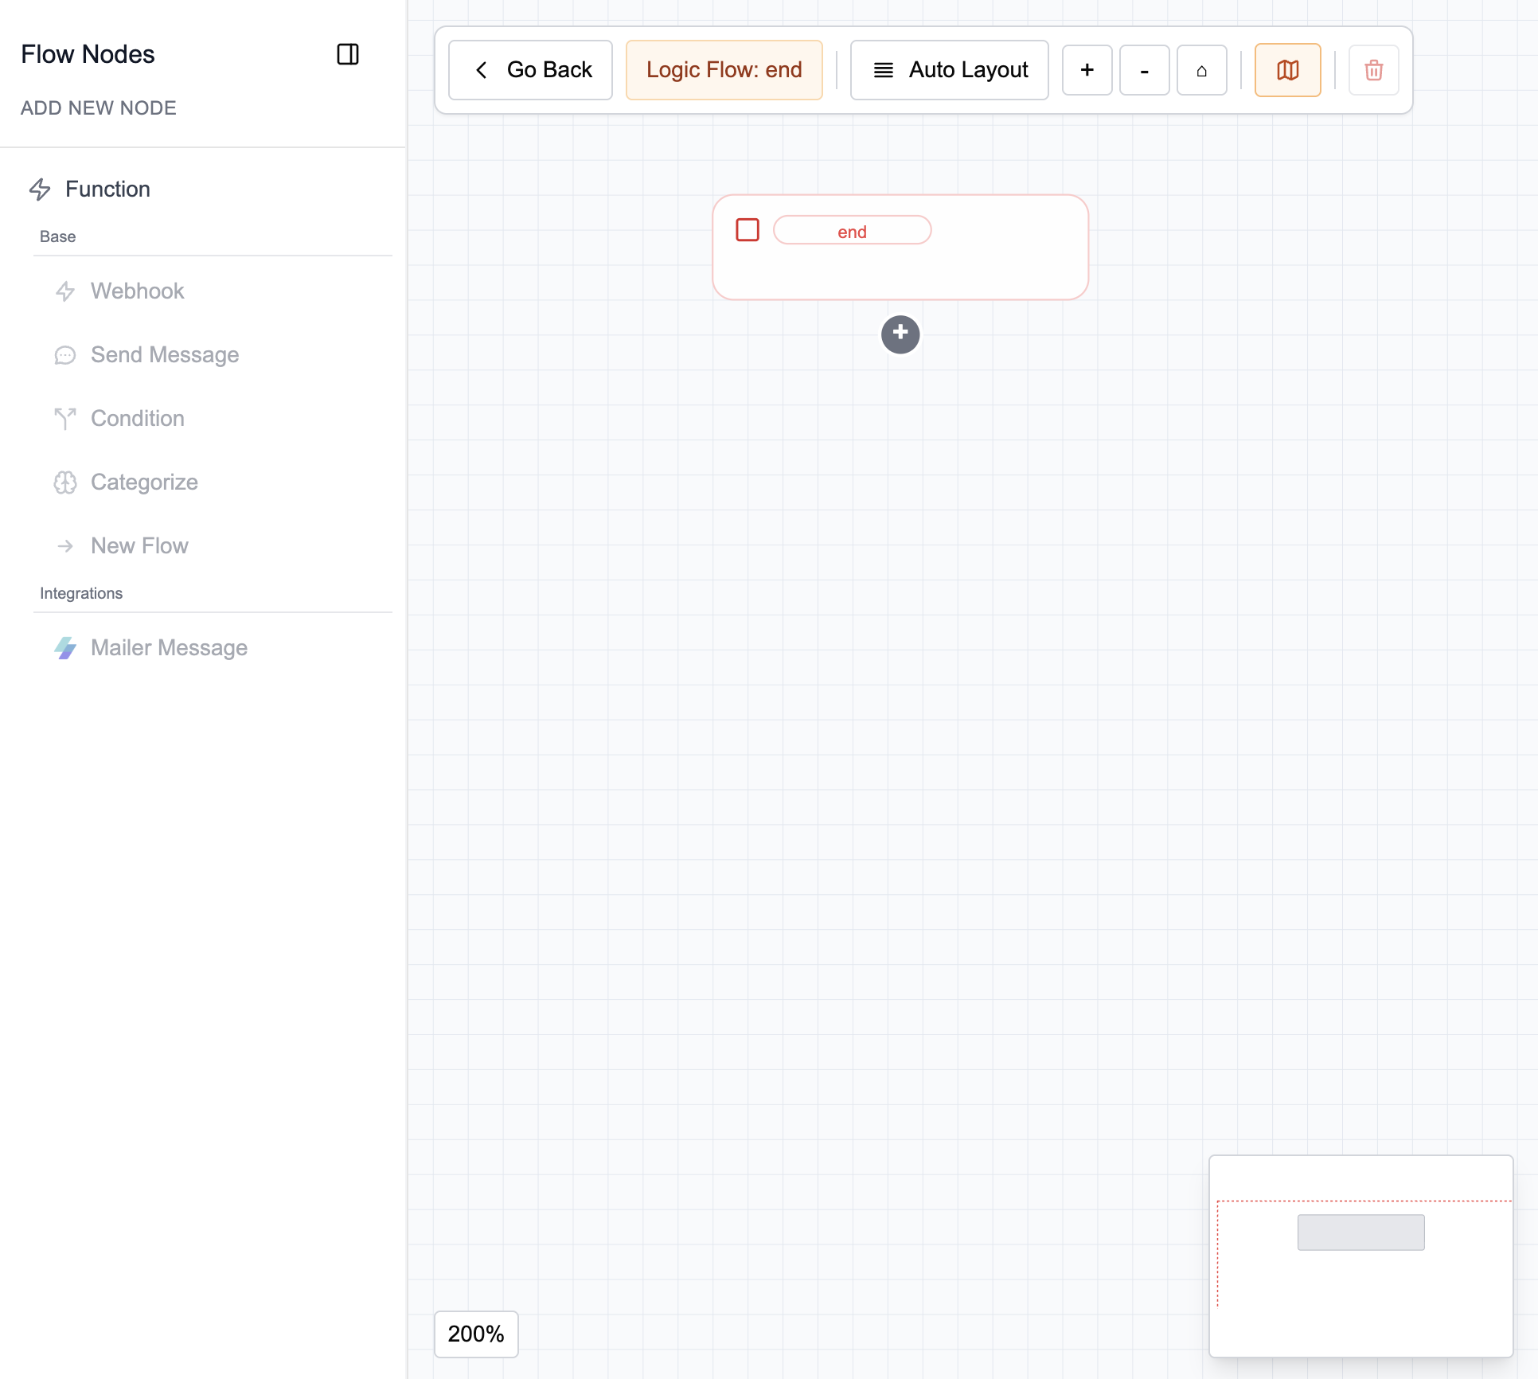Click the Categorize brain icon
1538x1379 pixels.
pyautogui.click(x=65, y=482)
